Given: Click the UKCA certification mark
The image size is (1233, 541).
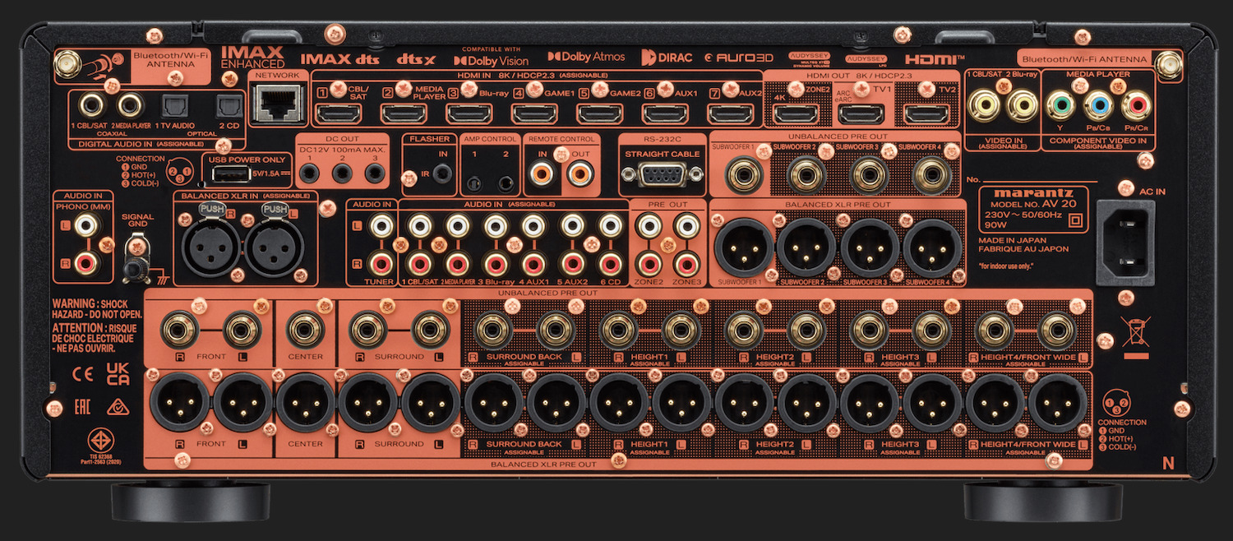Looking at the screenshot, I should coord(118,375).
